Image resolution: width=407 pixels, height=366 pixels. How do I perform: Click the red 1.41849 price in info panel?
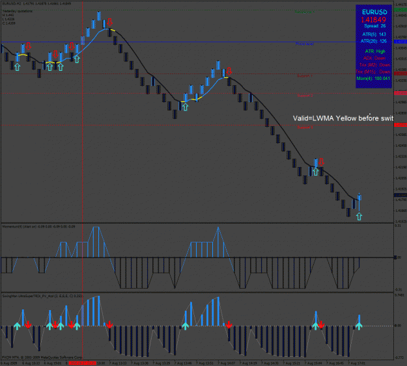click(x=373, y=20)
